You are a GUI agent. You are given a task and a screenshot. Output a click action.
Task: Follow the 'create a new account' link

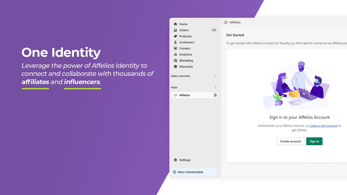point(323,126)
